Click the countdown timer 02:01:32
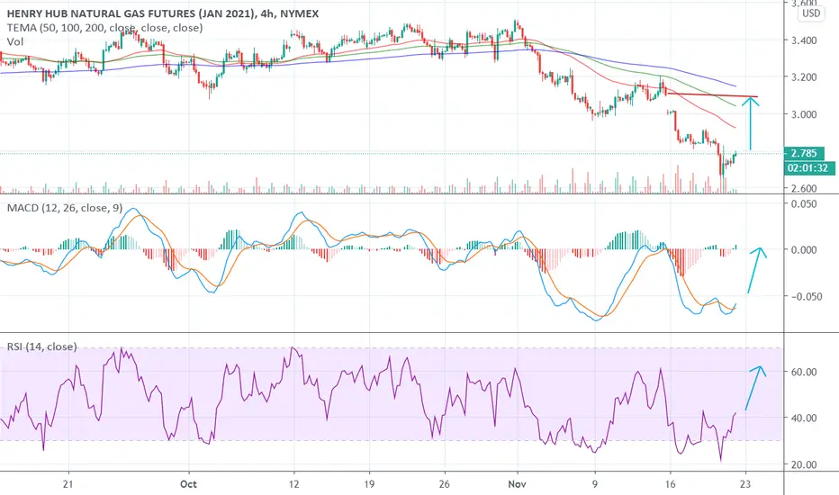Viewport: 839px width, 495px height. coord(807,168)
